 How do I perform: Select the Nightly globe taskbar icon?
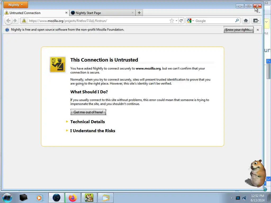[56, 198]
